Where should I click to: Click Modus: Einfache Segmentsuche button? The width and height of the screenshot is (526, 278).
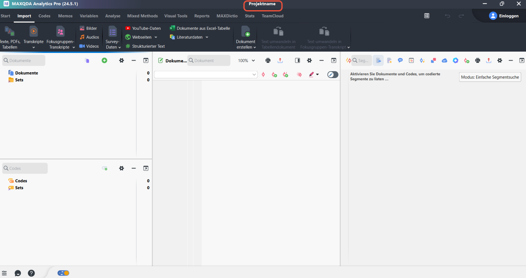(490, 77)
